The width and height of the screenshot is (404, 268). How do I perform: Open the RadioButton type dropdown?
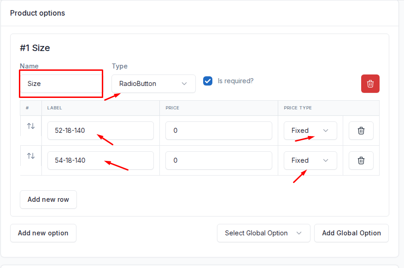click(x=153, y=84)
